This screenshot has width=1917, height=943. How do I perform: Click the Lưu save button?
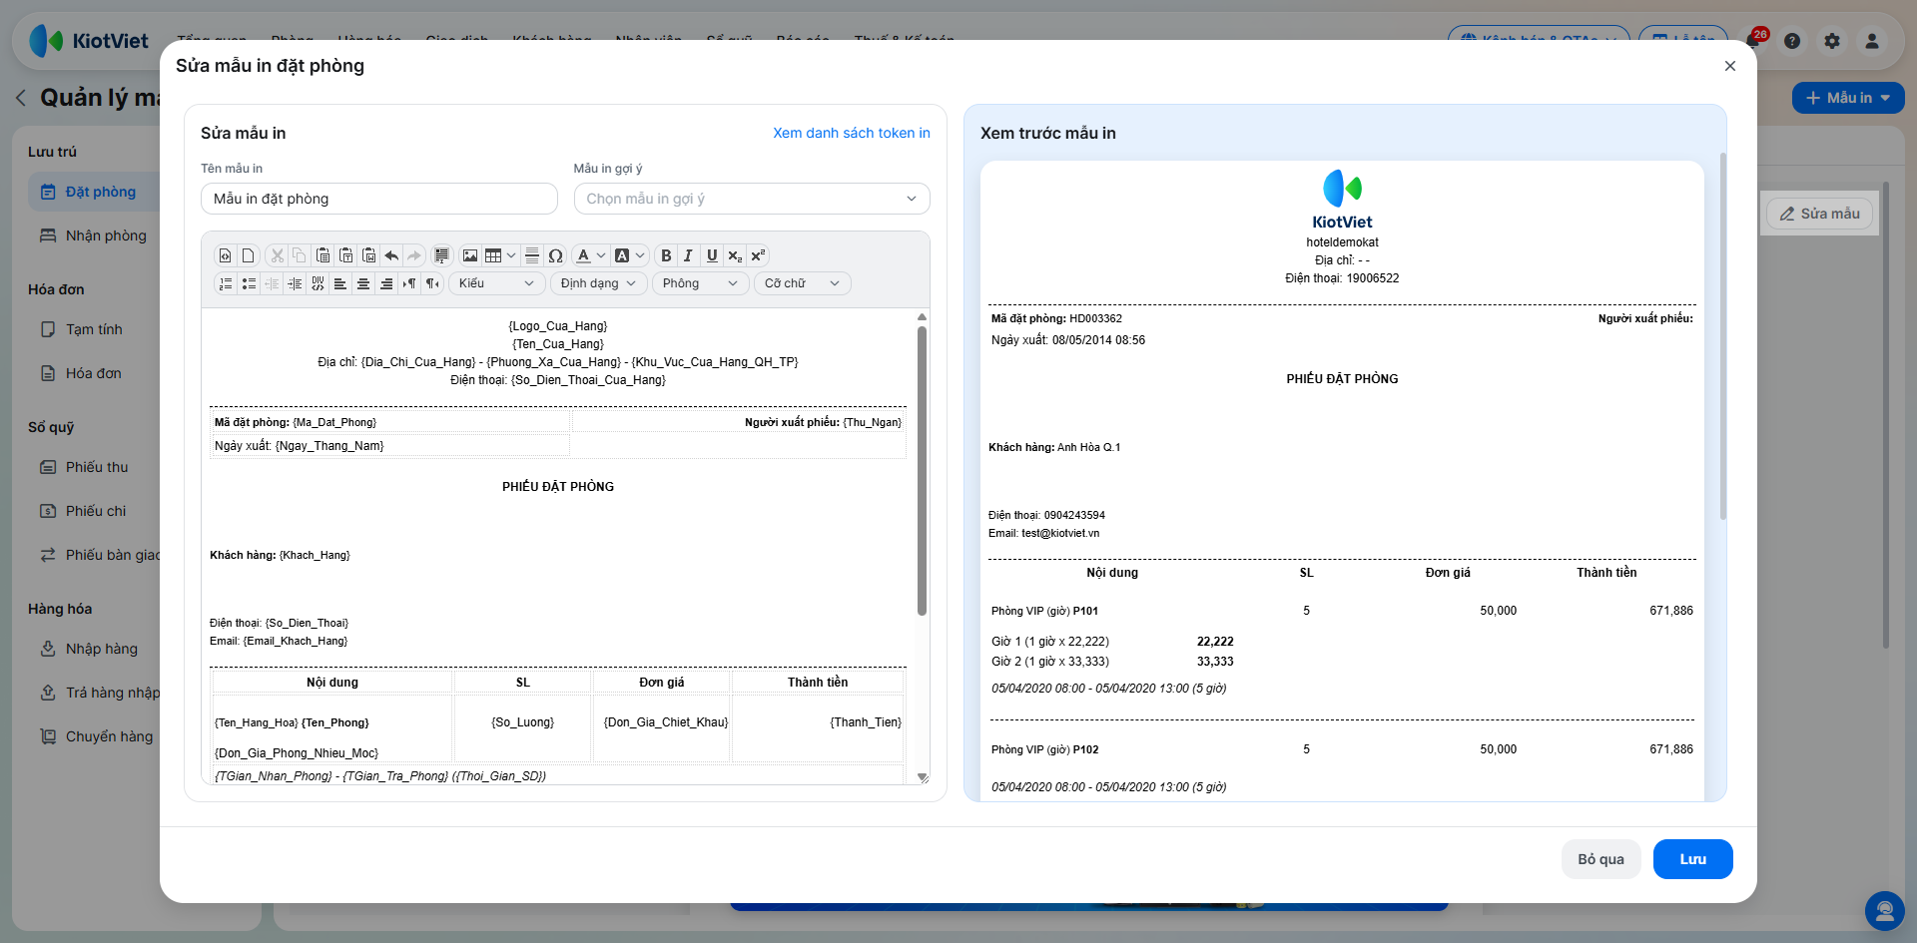[1692, 859]
